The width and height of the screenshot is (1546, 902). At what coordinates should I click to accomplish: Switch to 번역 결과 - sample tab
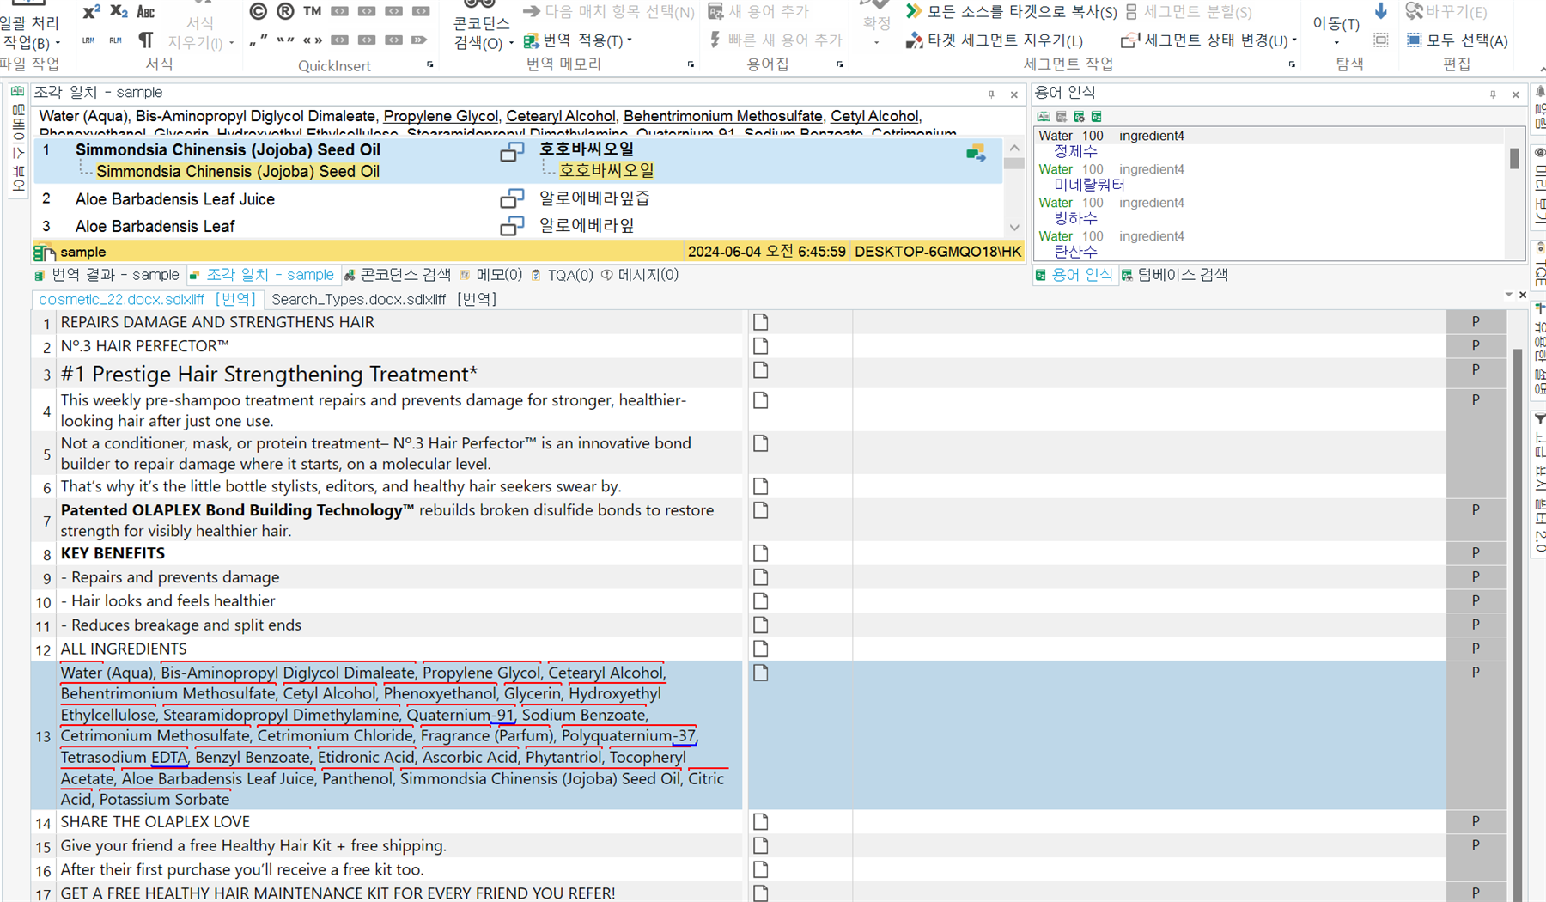click(x=107, y=275)
